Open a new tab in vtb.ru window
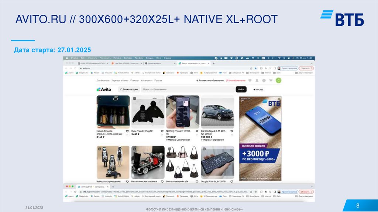Image resolution: width=378 pixels, height=212 pixels. point(113,187)
